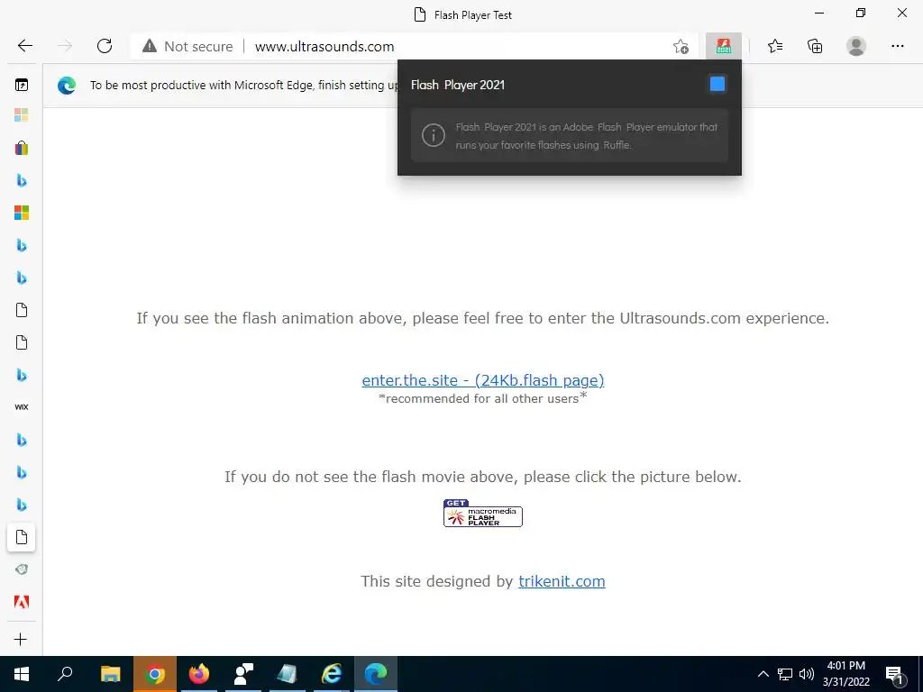Refresh the page with reload icon
This screenshot has height=692, width=923.
click(105, 46)
